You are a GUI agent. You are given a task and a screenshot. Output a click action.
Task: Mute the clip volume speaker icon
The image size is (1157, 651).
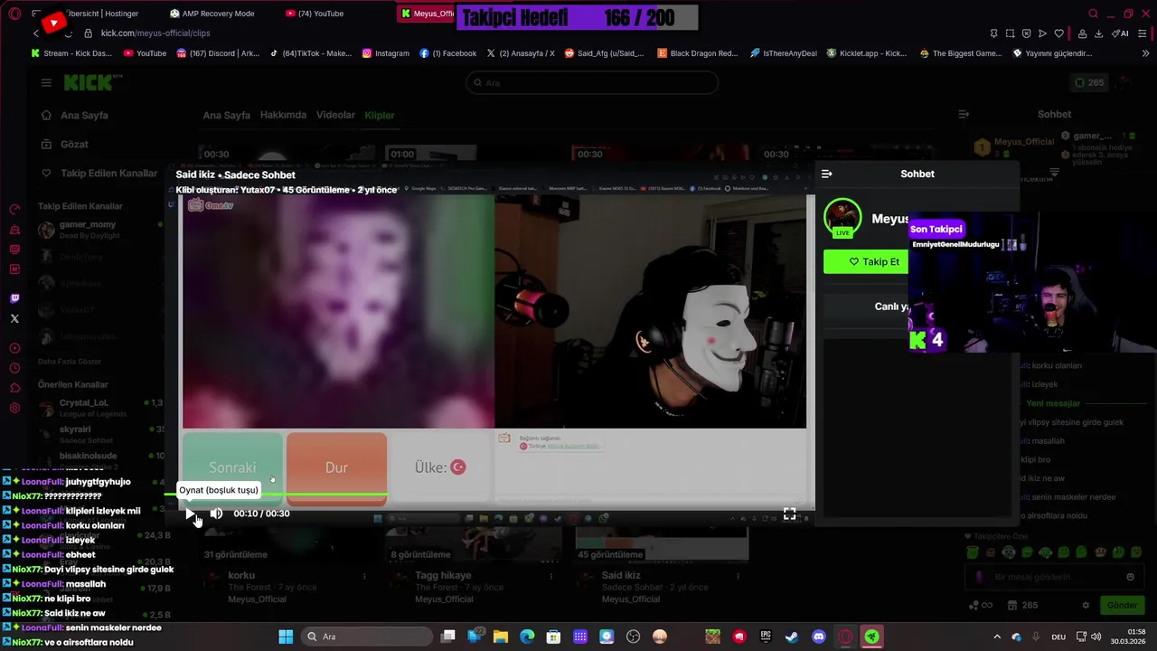point(216,514)
